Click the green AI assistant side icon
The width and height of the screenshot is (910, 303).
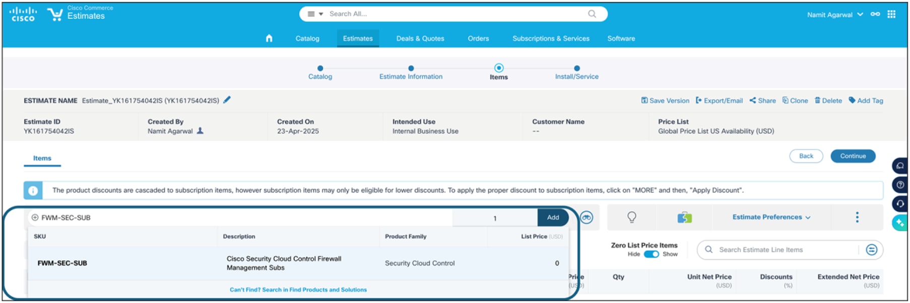pyautogui.click(x=900, y=223)
